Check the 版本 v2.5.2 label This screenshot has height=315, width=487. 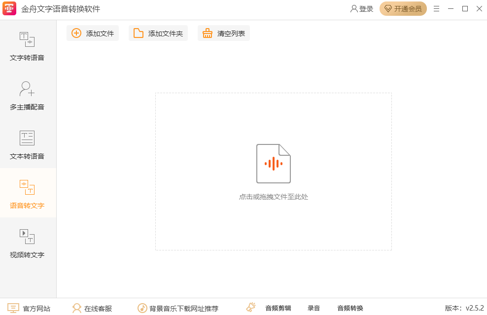click(x=463, y=308)
